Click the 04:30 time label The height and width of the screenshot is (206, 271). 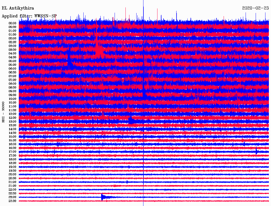click(x=12, y=57)
